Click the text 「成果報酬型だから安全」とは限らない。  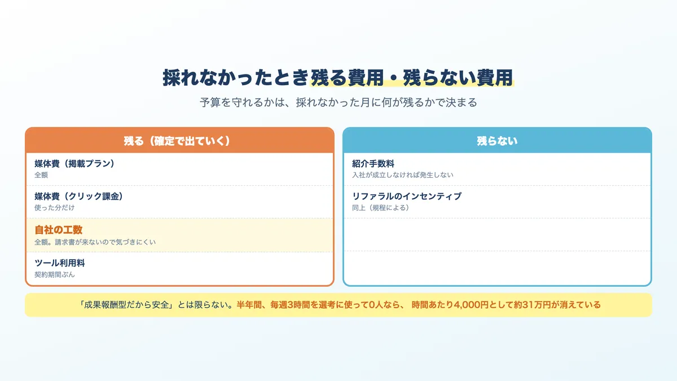point(156,305)
